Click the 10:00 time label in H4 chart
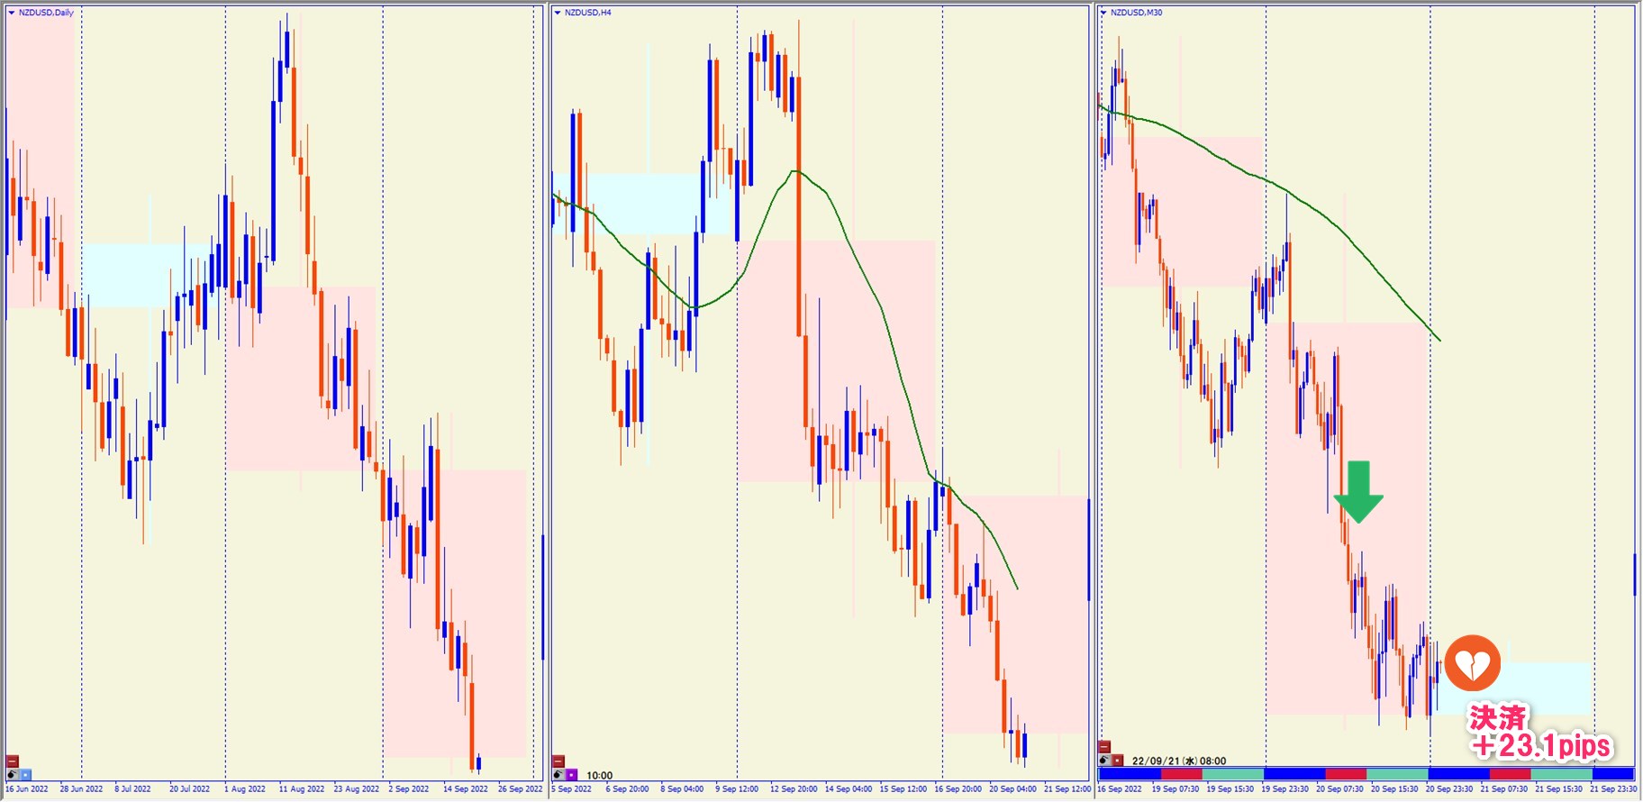This screenshot has width=1643, height=802. point(599,775)
